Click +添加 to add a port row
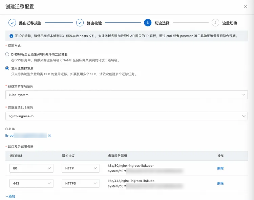The width and height of the screenshot is (254, 200). coord(10,196)
